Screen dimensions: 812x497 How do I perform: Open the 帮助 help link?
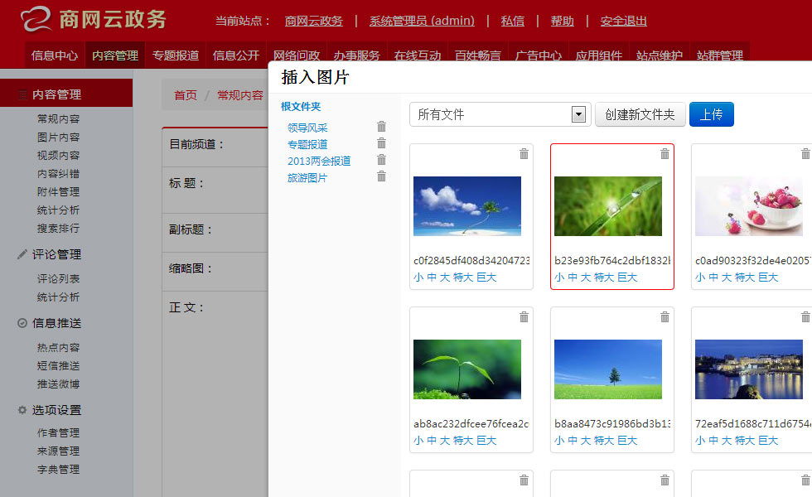coord(563,21)
